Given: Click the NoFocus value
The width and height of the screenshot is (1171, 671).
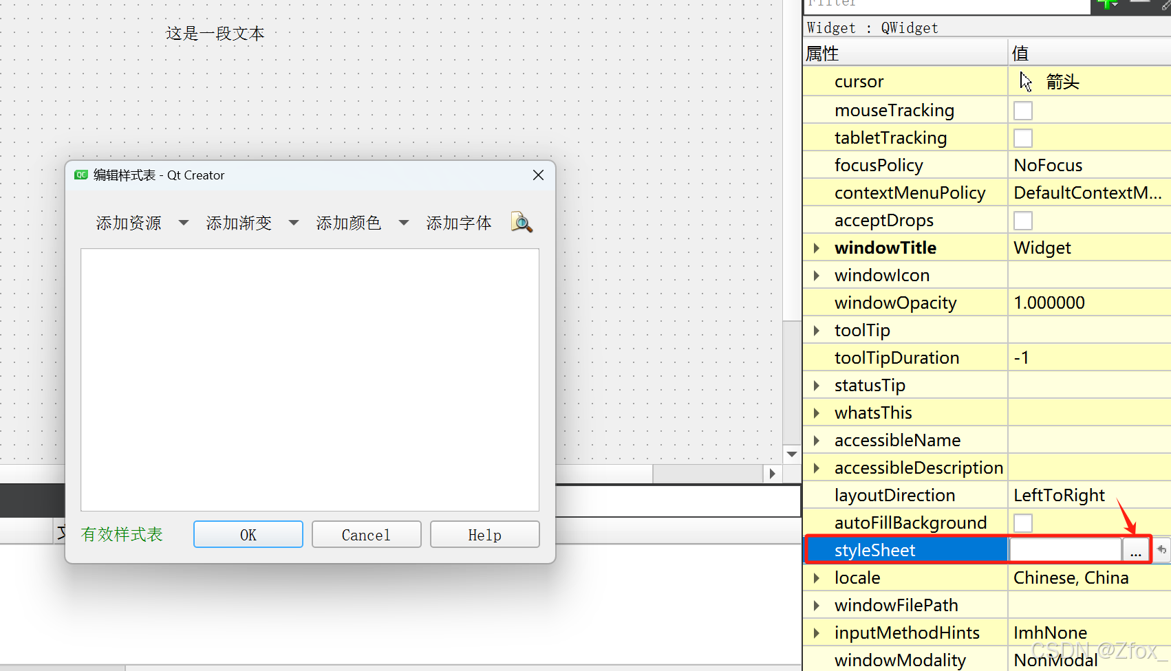Looking at the screenshot, I should tap(1048, 165).
